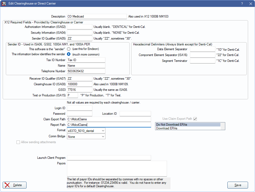
Task: Click the Telephone Number field
Action: (86, 71)
